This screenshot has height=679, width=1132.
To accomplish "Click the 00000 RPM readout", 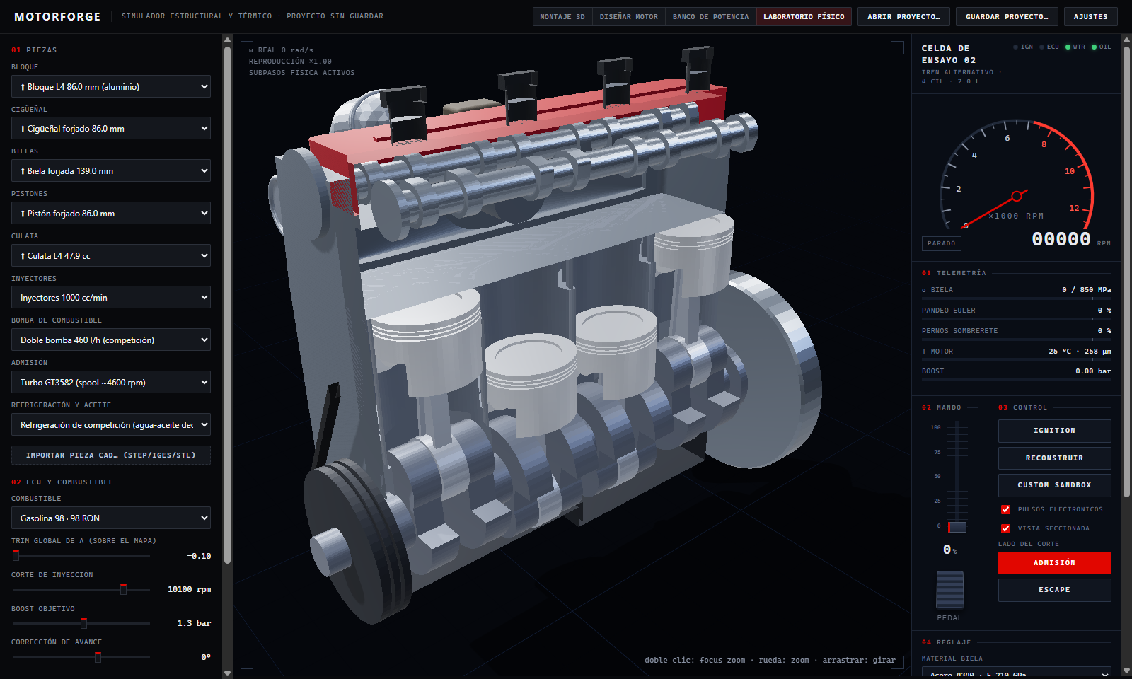I will pos(1061,239).
